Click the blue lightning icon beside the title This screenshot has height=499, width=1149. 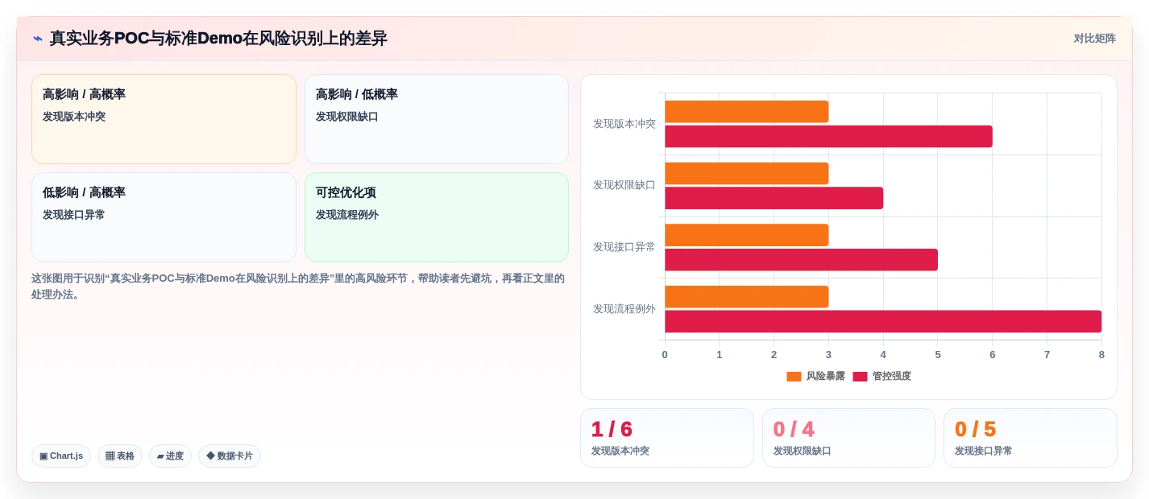click(38, 39)
